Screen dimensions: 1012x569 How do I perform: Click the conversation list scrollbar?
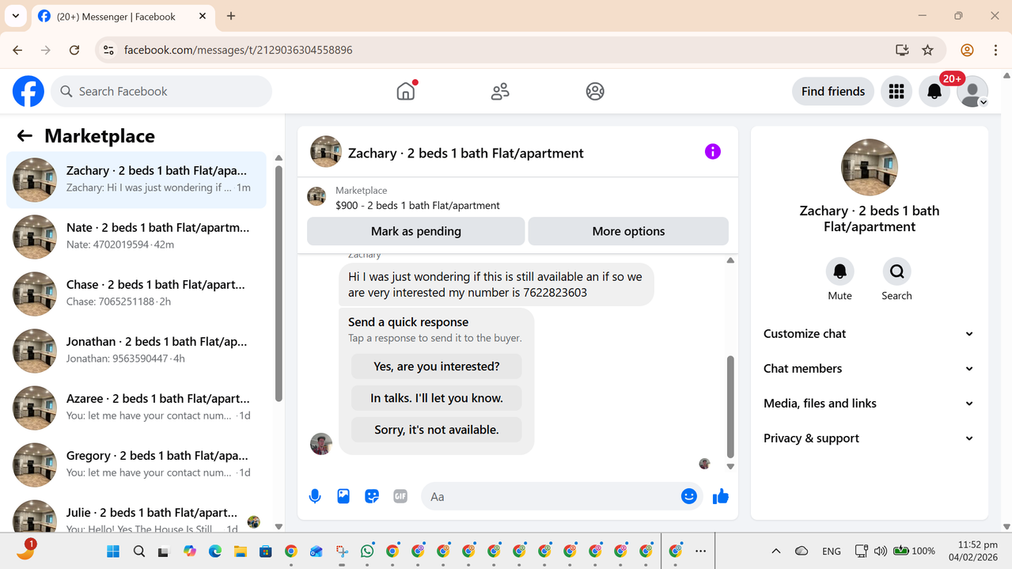click(x=279, y=283)
